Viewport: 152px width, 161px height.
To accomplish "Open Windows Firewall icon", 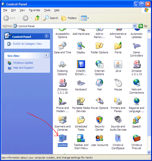I will [x=137, y=142].
